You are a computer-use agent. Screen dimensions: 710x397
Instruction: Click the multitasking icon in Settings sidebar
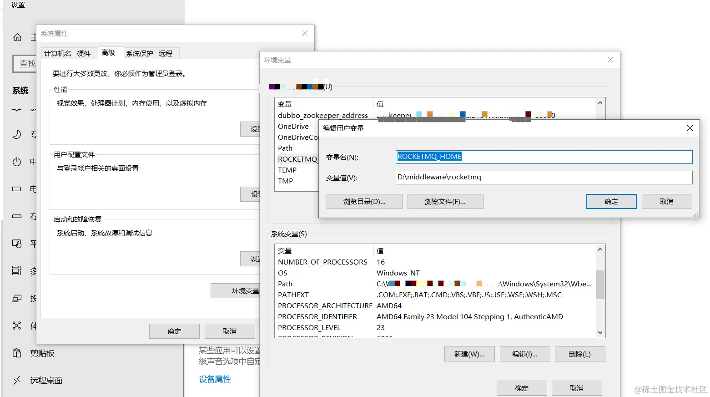tap(17, 271)
